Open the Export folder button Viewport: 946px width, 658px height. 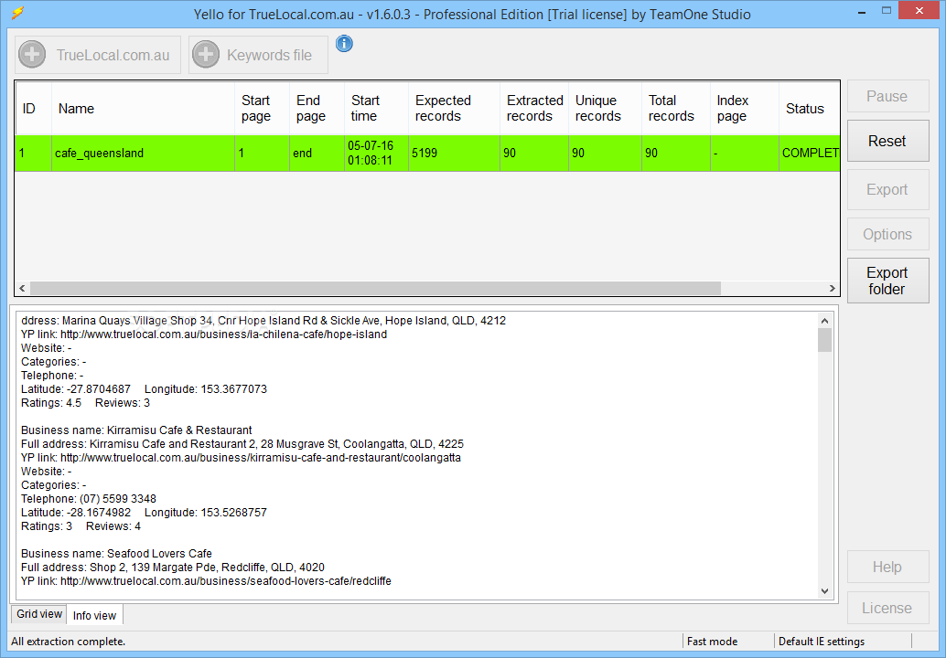[887, 281]
